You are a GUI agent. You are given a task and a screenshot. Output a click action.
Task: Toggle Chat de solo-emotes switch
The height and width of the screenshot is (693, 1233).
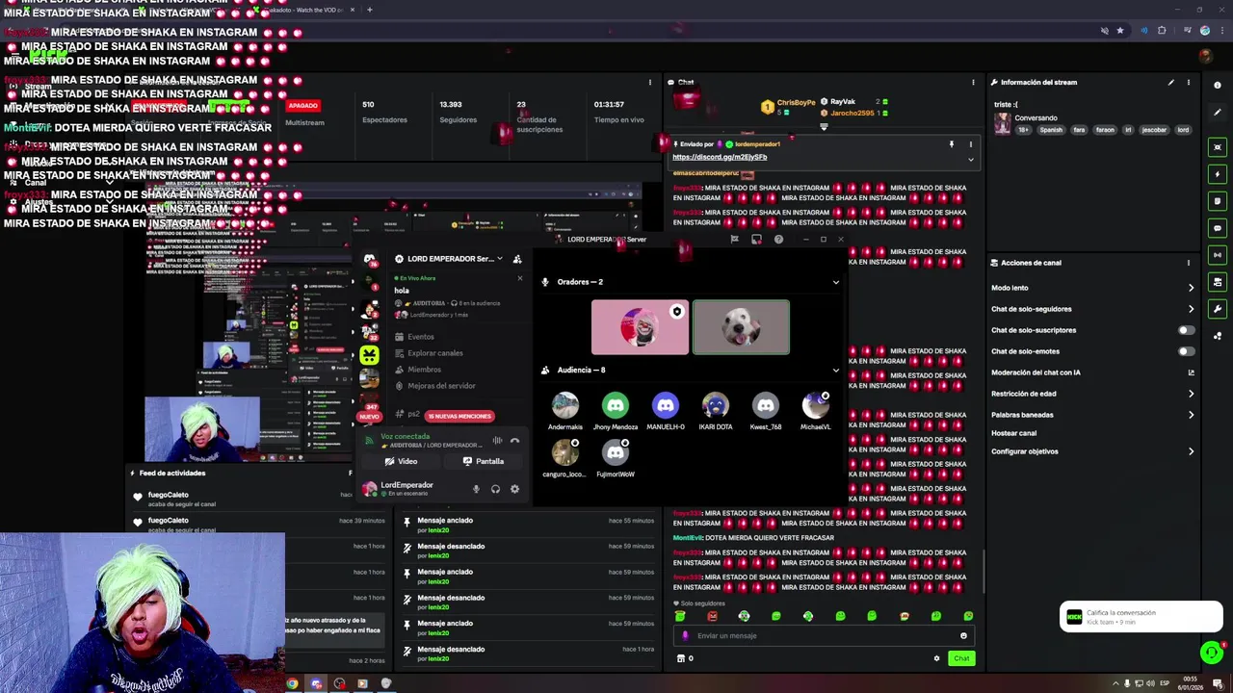(1187, 351)
